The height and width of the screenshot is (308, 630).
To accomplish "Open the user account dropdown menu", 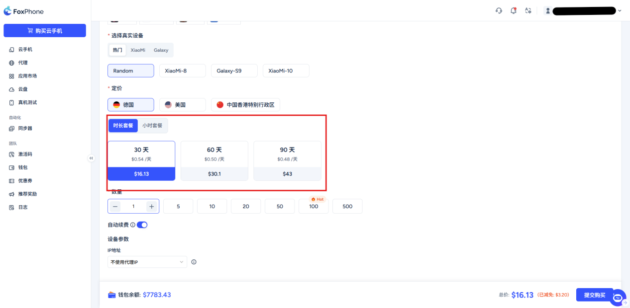I will pyautogui.click(x=583, y=11).
